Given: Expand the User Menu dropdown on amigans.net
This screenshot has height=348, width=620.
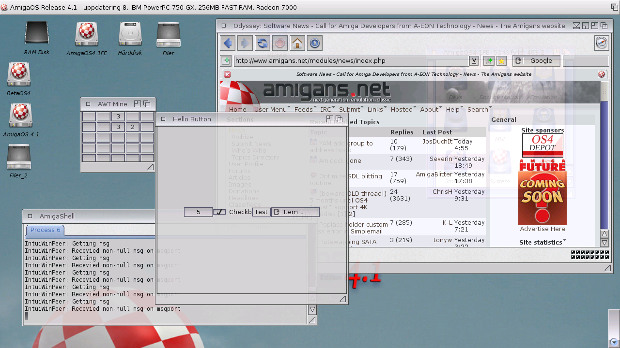Looking at the screenshot, I should tap(289, 107).
